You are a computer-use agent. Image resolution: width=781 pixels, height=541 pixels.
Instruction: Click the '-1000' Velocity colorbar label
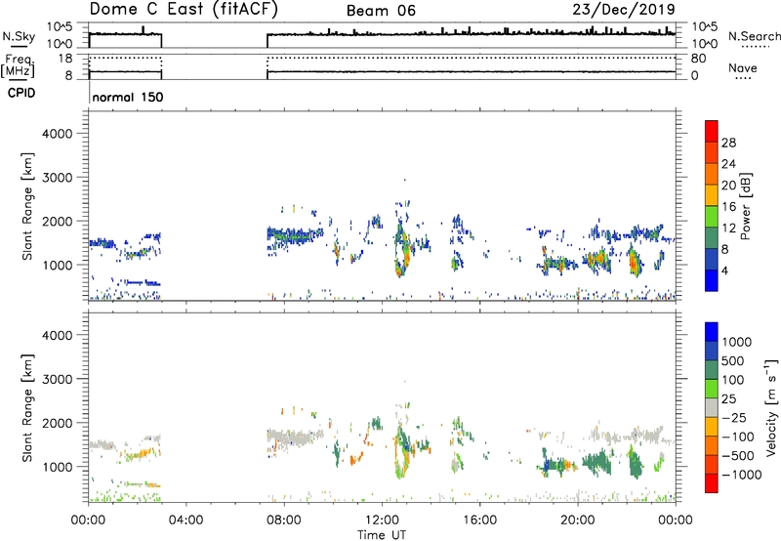coord(741,475)
